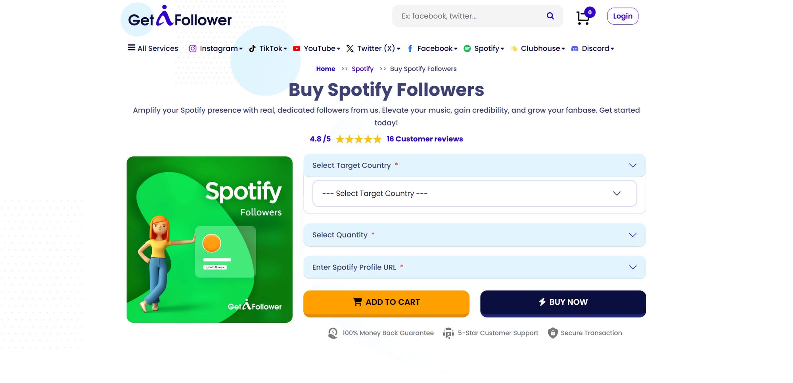Click the ADD TO CART button
Viewport: 793px width, 383px height.
(x=386, y=302)
